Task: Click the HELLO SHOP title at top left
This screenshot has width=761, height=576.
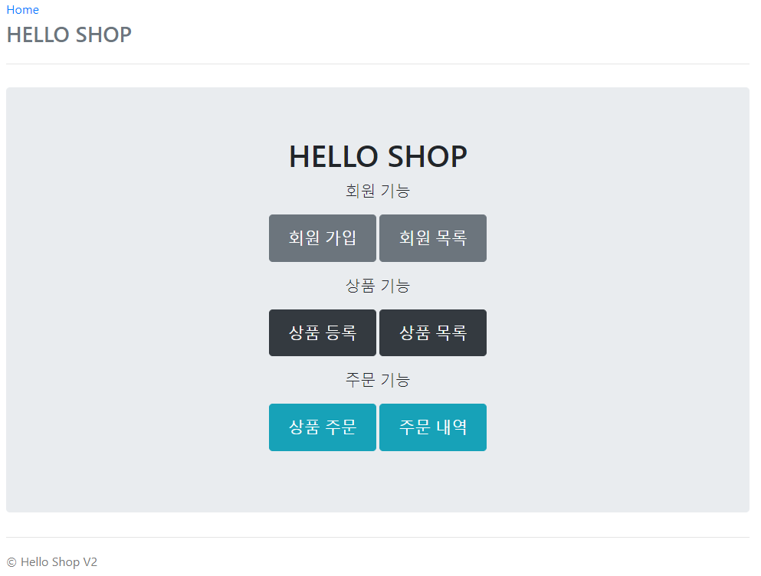Action: (x=68, y=34)
